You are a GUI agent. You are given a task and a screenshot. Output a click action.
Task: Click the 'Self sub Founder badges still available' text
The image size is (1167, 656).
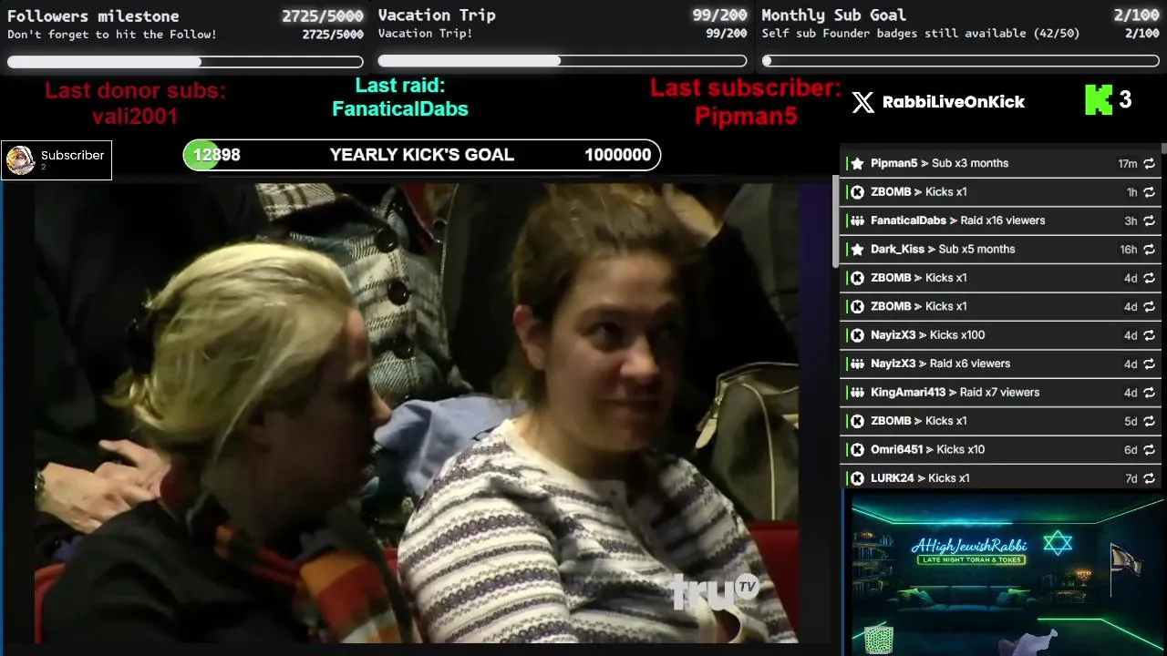pos(921,34)
